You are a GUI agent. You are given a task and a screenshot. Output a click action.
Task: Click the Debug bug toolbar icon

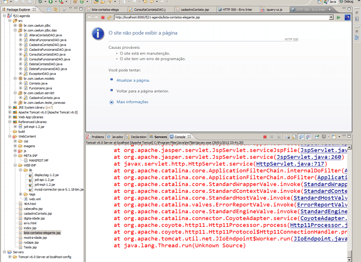pos(40,2)
